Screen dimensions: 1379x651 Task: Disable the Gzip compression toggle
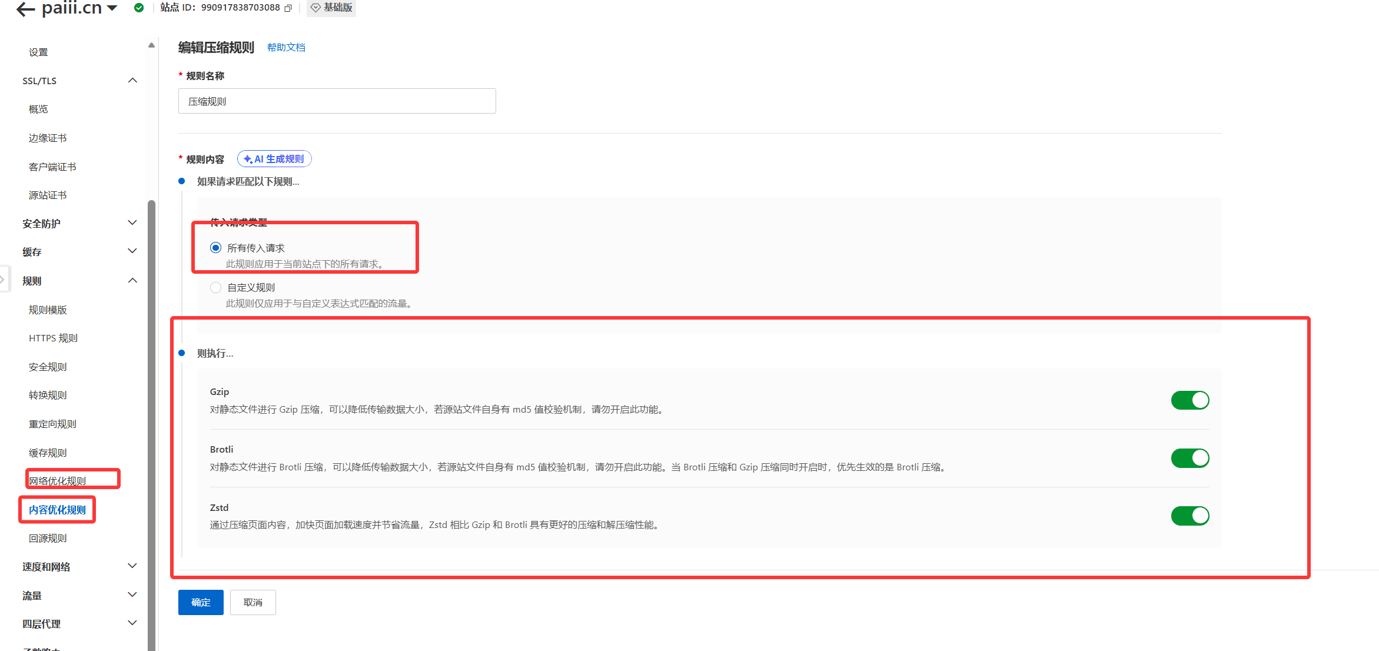(x=1189, y=400)
